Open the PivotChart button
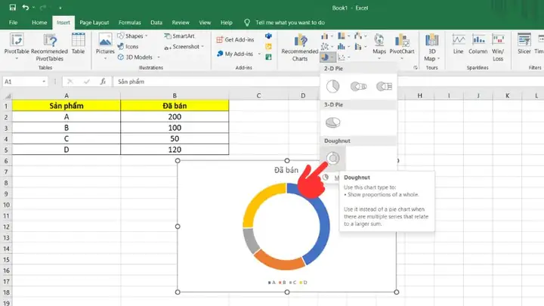The image size is (544, 306). pos(402,47)
